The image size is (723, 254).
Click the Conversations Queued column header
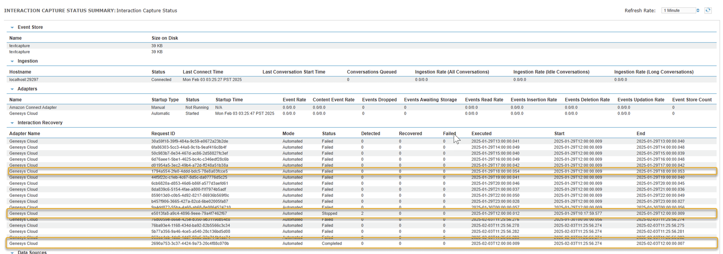pyautogui.click(x=372, y=72)
